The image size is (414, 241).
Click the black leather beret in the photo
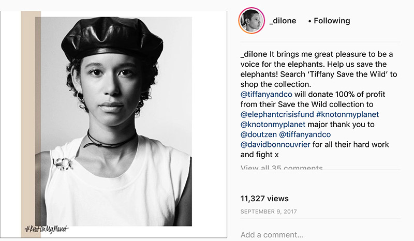[112, 35]
